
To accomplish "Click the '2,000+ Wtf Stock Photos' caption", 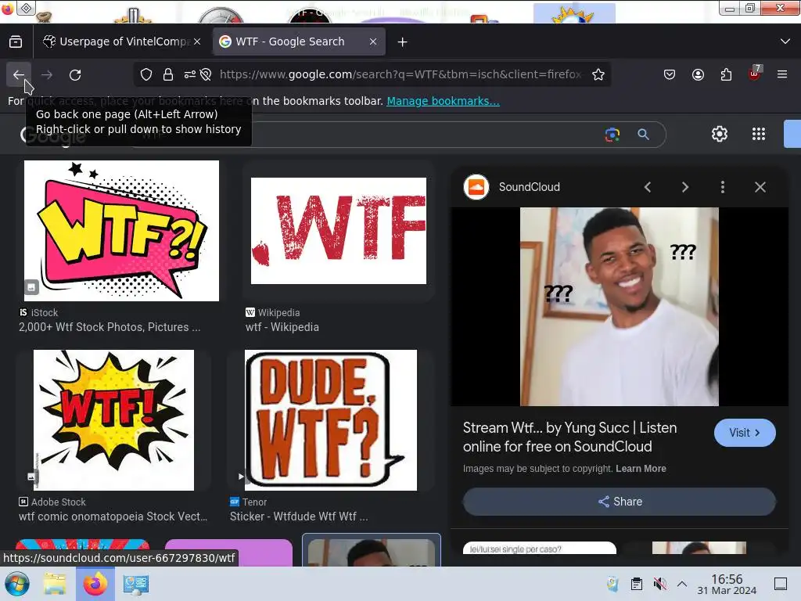I will 110,327.
